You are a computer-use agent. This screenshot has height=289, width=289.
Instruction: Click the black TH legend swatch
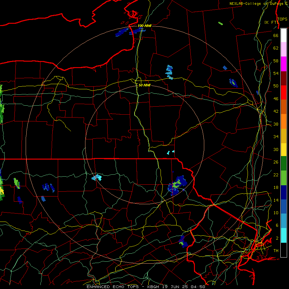[x=284, y=250]
